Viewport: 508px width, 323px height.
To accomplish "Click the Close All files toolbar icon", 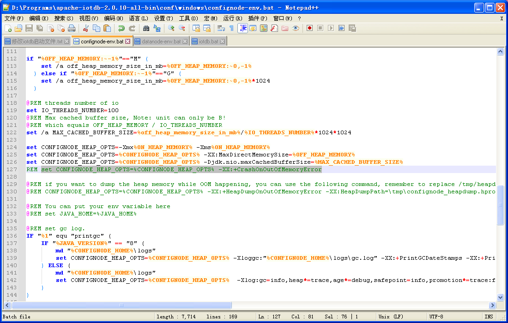I will (61, 29).
